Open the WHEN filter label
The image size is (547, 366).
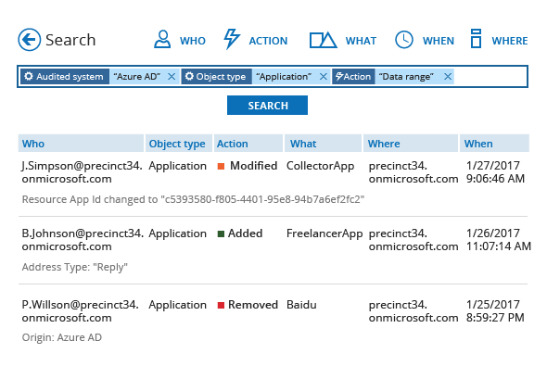click(x=439, y=41)
